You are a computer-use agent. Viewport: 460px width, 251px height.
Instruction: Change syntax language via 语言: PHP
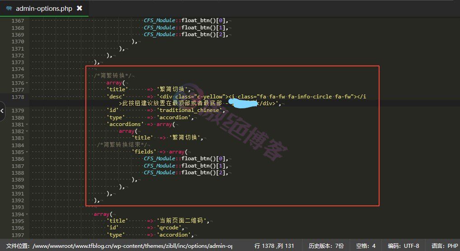coord(445,246)
